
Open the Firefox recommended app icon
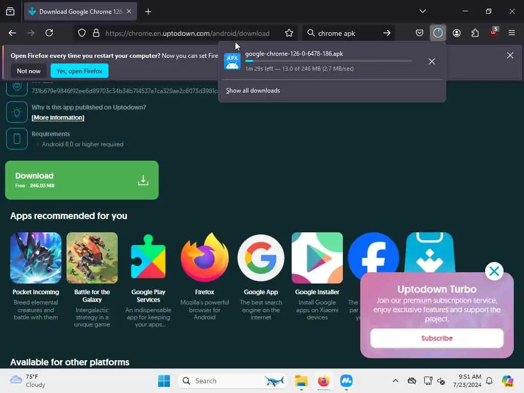tap(205, 258)
